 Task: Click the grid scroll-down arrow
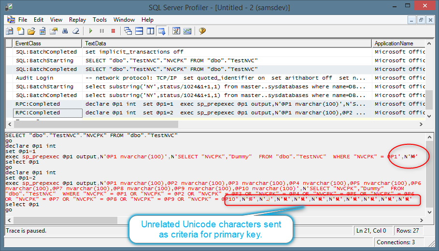429,116
